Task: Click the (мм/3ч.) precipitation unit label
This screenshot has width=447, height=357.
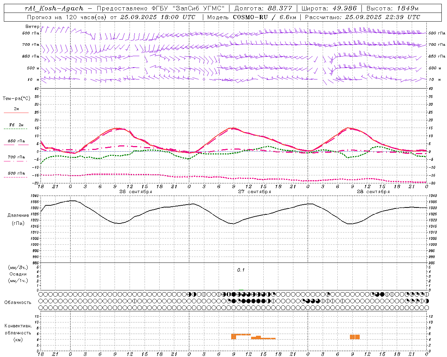Action: 18,267
